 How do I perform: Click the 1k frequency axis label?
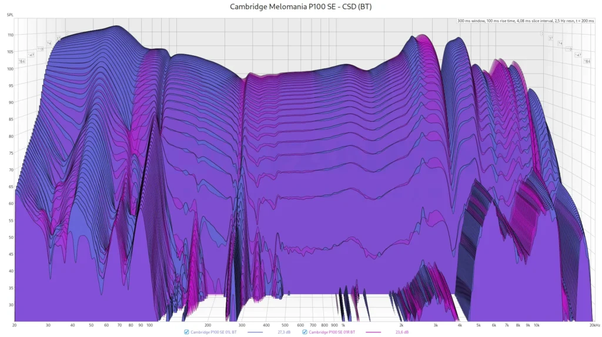click(343, 325)
